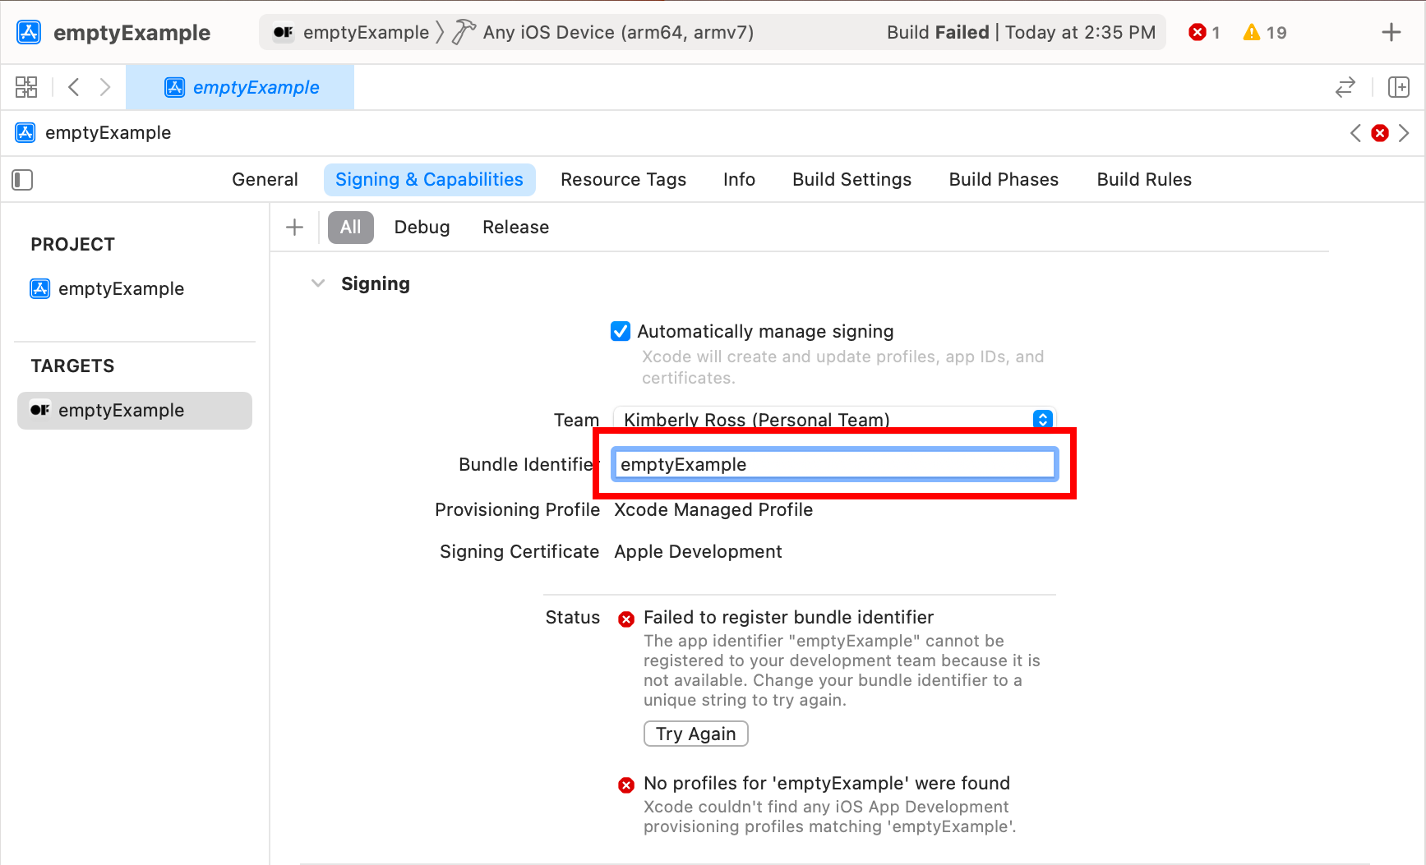1426x865 pixels.
Task: Click the yellow warnings indicator
Action: point(1264,33)
